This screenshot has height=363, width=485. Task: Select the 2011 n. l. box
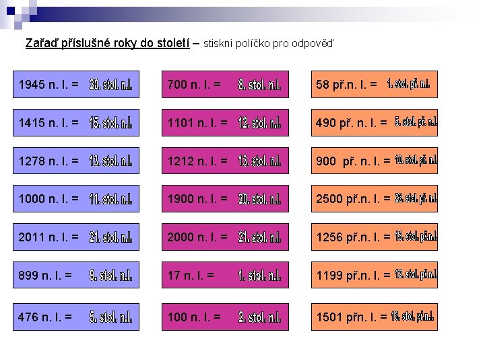[76, 237]
